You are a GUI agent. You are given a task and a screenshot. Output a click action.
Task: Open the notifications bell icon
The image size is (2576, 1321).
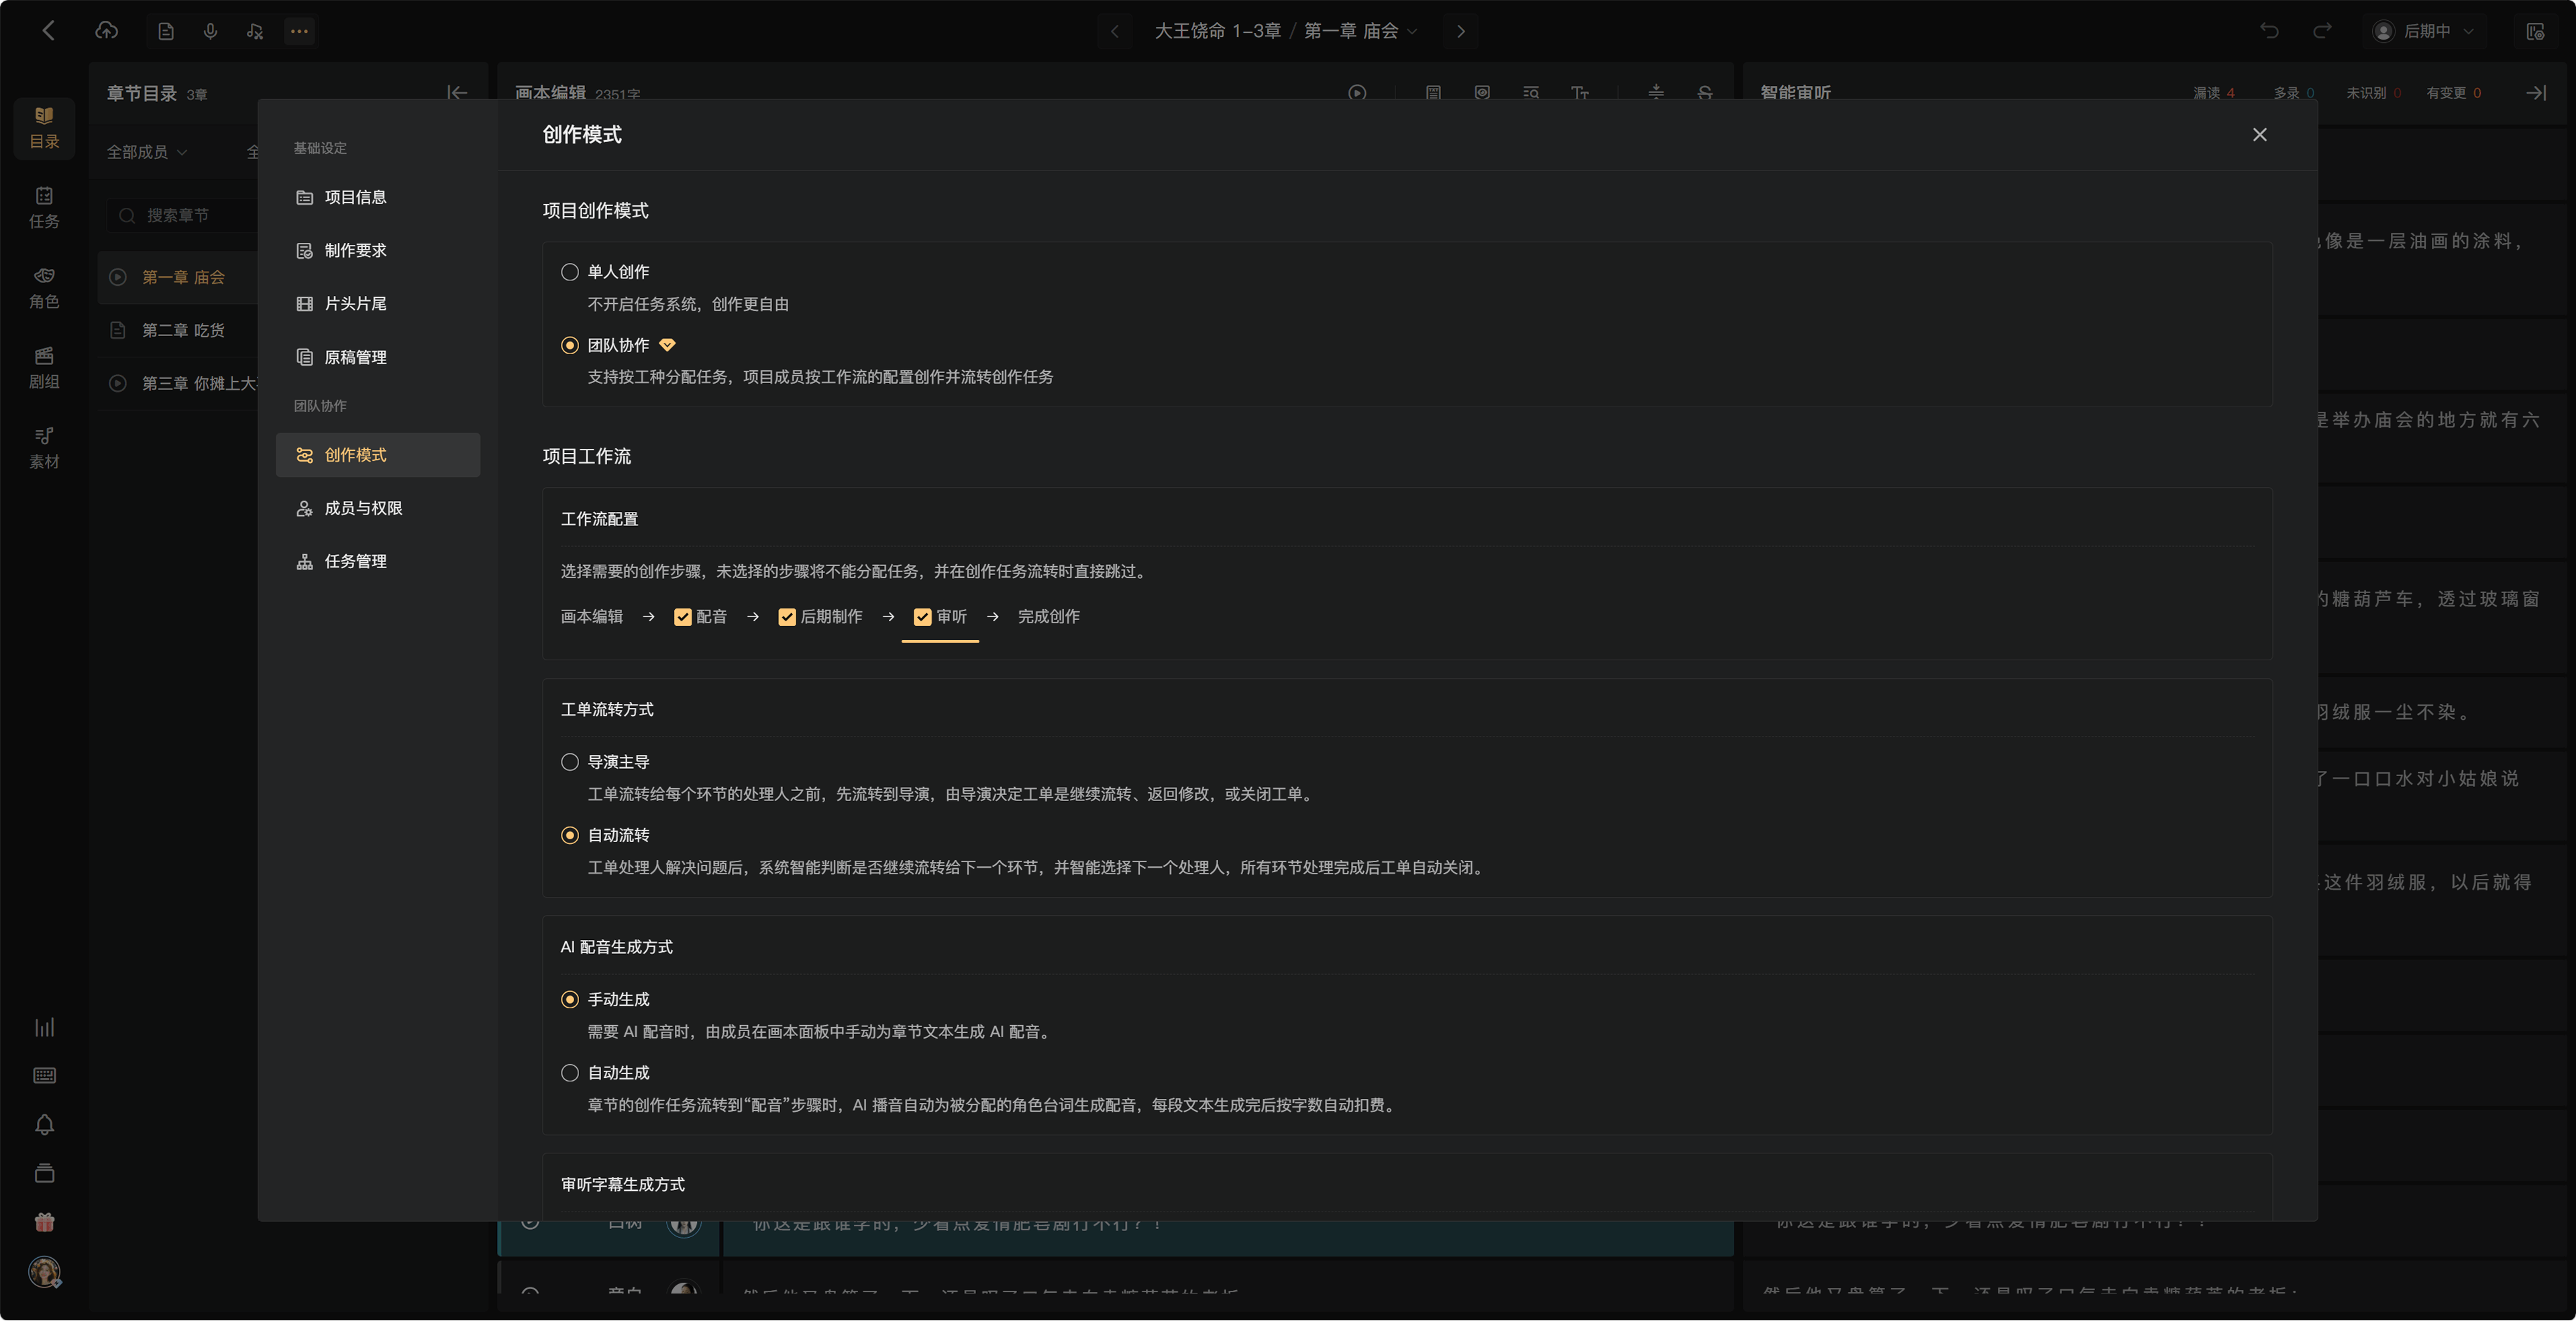pos(44,1125)
